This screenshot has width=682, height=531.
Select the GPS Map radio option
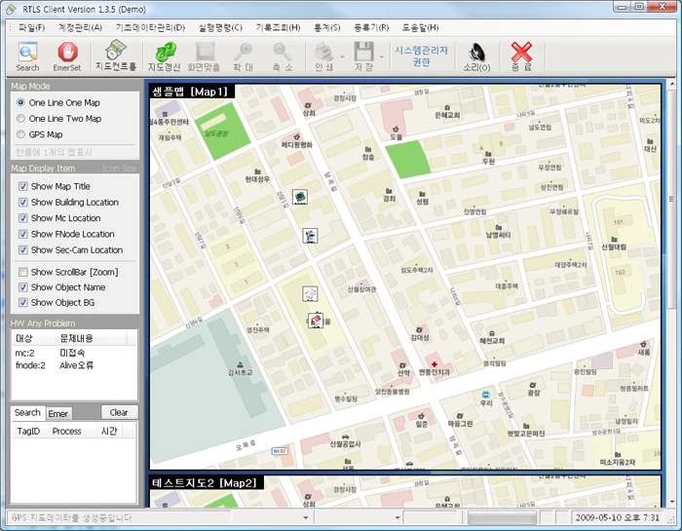point(20,134)
